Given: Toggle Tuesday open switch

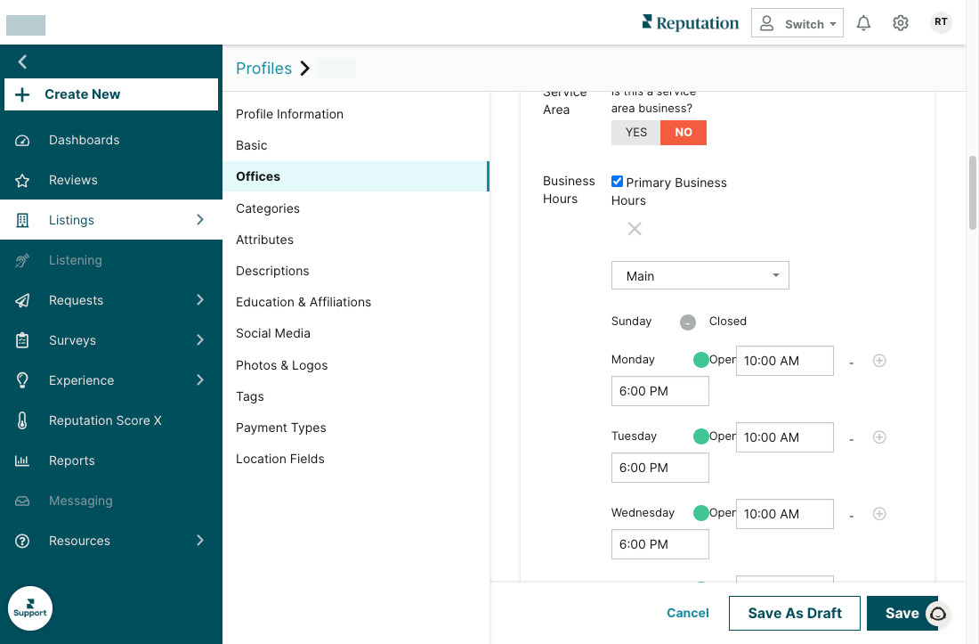Looking at the screenshot, I should [x=701, y=436].
